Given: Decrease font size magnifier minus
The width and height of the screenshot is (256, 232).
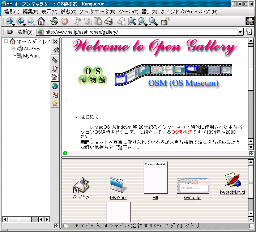Looking at the screenshot, I should point(153,21).
